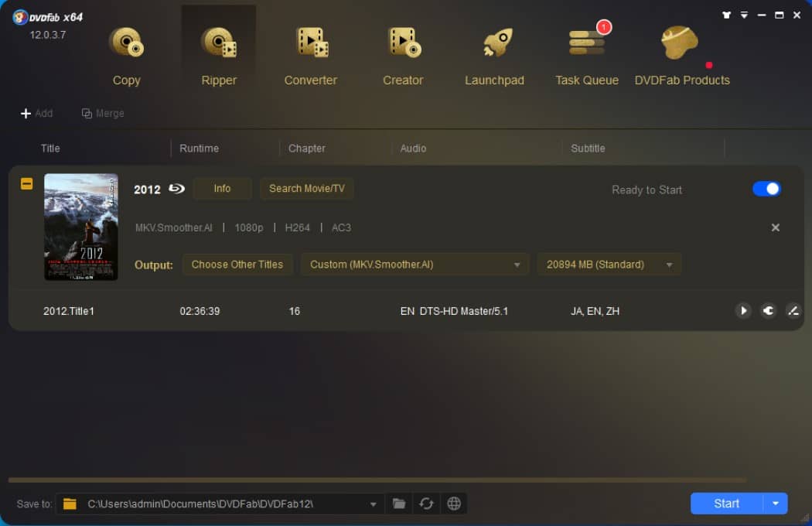Click the yellow Save to folder icon
The height and width of the screenshot is (526, 812).
(x=70, y=504)
